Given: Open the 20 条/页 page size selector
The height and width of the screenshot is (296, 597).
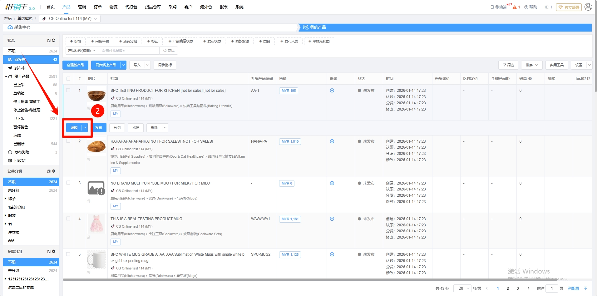Looking at the screenshot, I should pos(462,288).
